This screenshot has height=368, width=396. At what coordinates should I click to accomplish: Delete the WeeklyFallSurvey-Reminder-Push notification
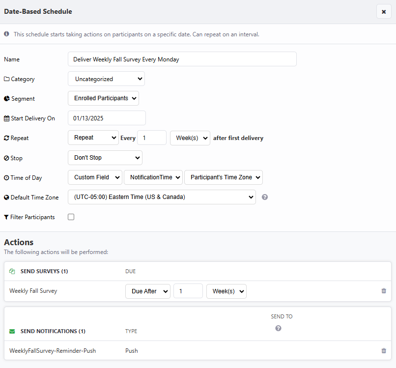(384, 351)
